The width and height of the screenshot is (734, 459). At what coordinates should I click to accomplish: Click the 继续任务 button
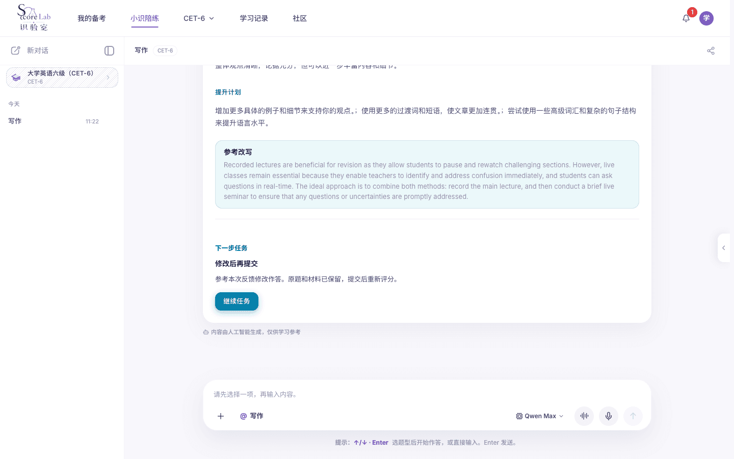[x=237, y=301]
